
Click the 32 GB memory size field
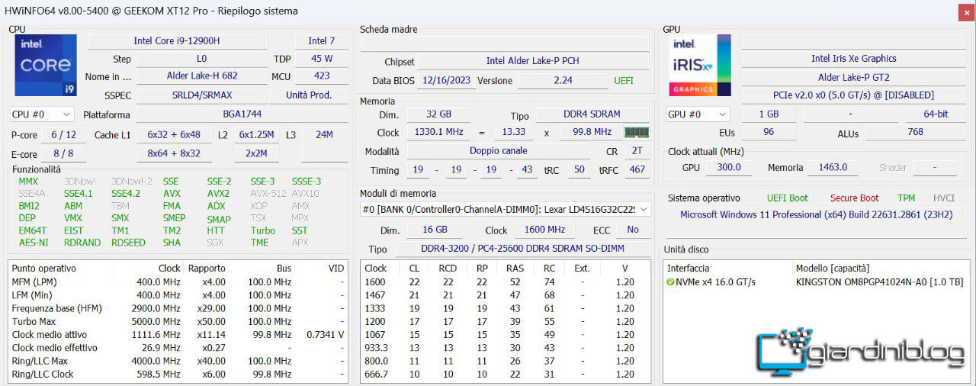tap(438, 114)
